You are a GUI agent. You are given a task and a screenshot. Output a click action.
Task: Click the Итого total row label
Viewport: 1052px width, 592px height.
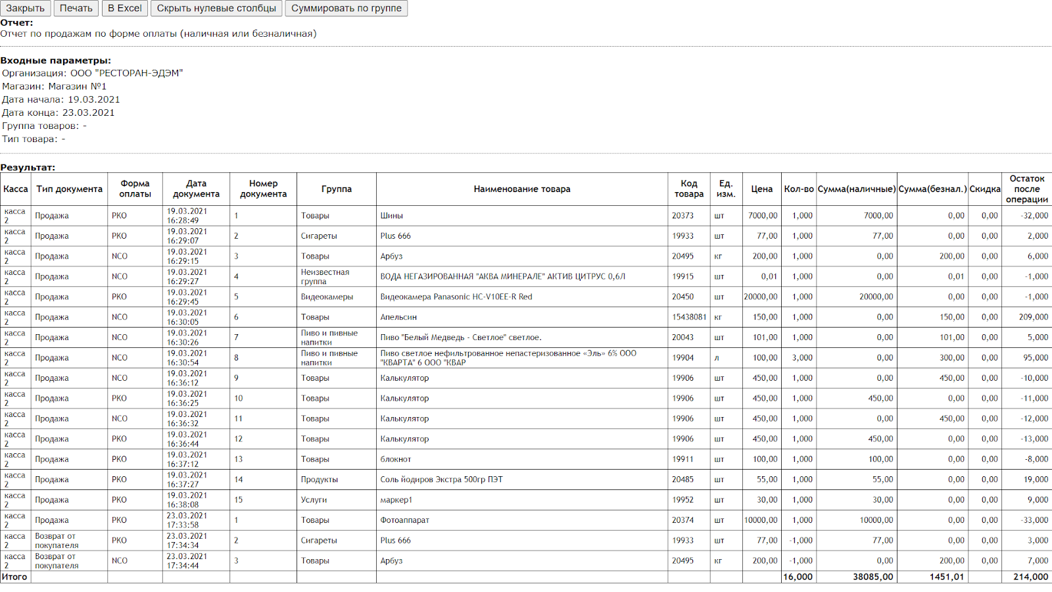[x=14, y=577]
